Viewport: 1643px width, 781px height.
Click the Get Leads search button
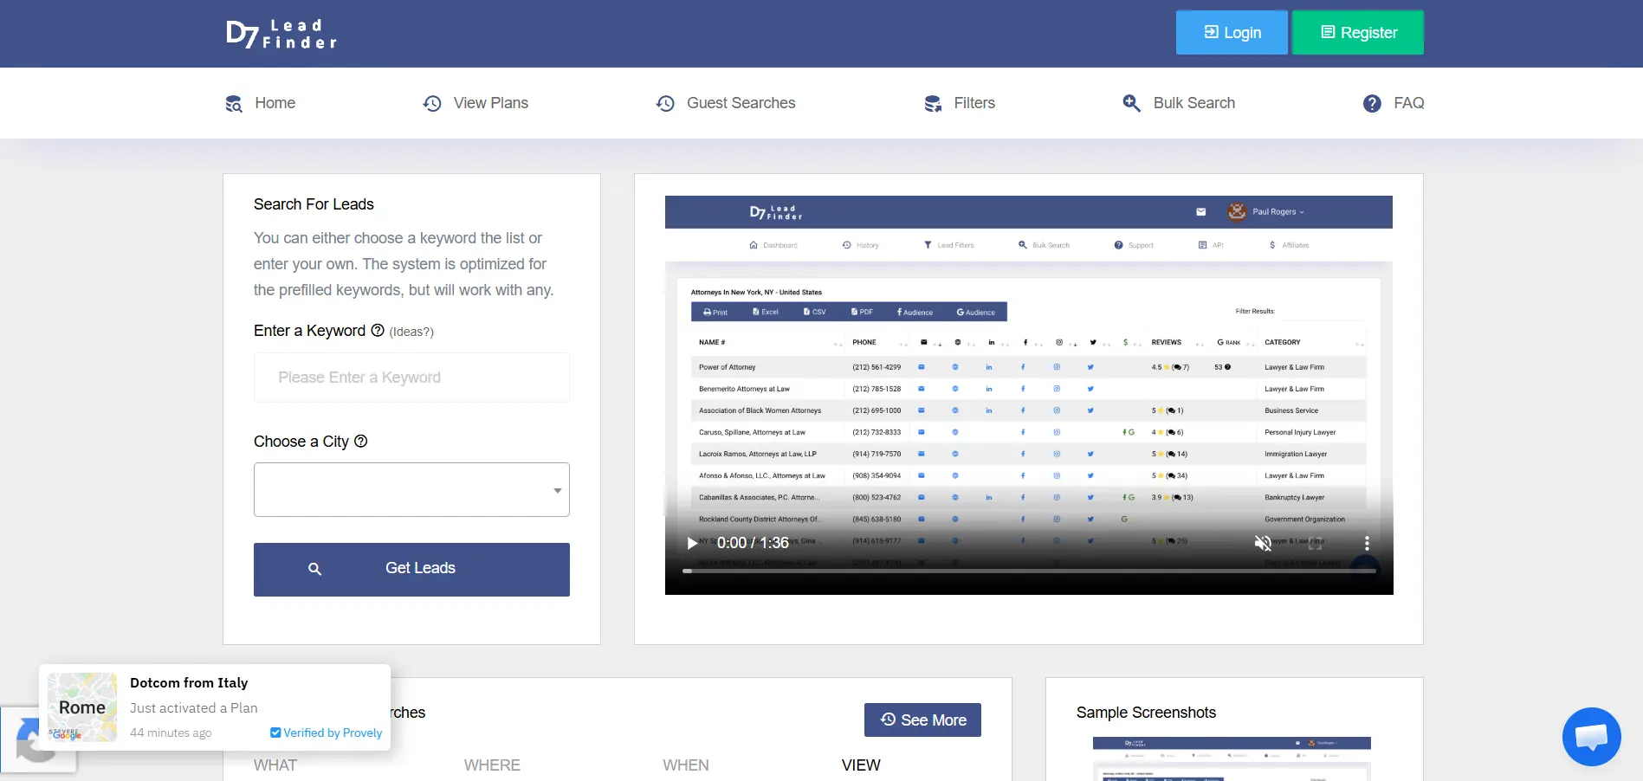[411, 569]
